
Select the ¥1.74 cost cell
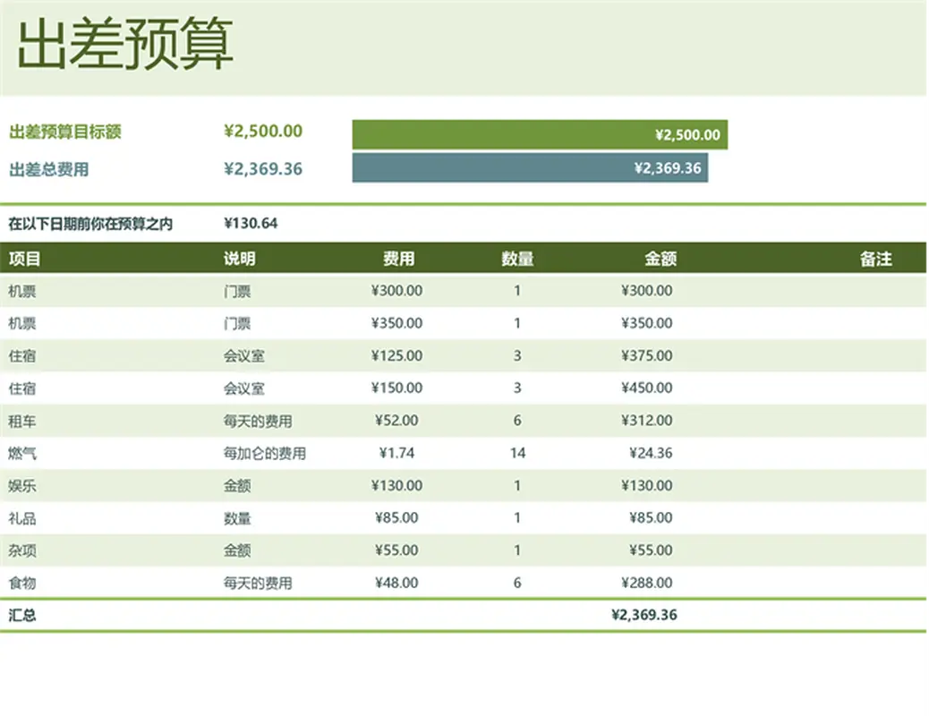(x=396, y=453)
